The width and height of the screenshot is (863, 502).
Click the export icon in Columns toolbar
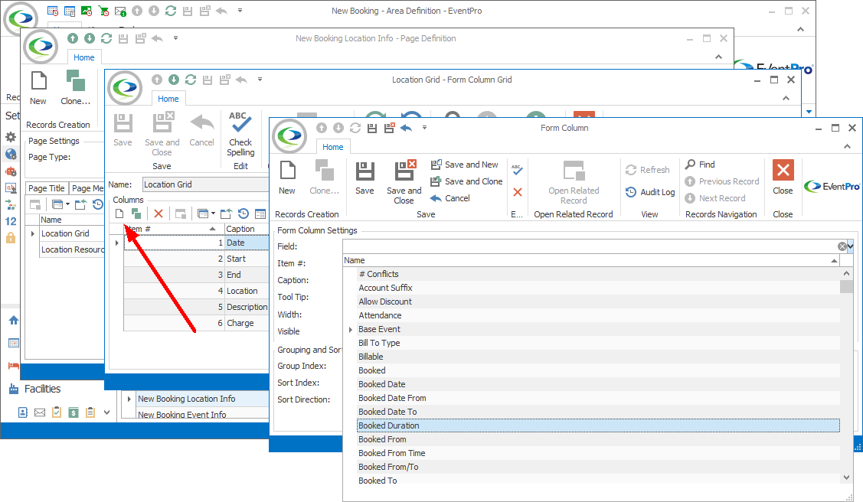click(x=226, y=214)
